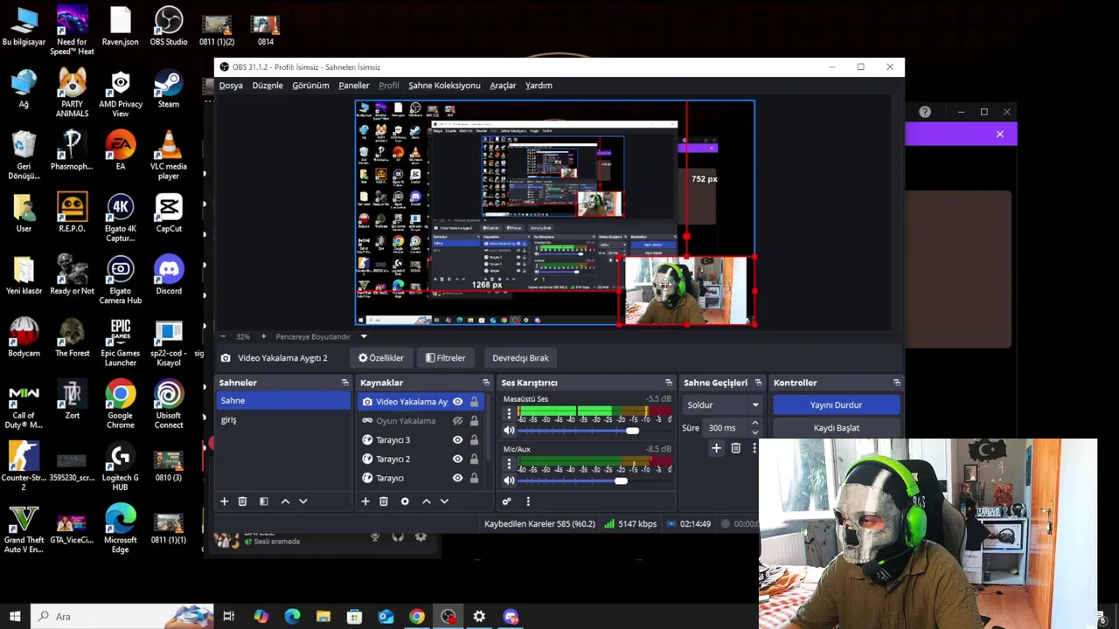Remove transition with the trash icon

(735, 448)
